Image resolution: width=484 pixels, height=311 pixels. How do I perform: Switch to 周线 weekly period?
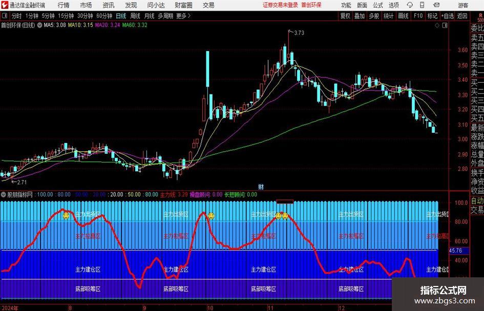coord(135,16)
